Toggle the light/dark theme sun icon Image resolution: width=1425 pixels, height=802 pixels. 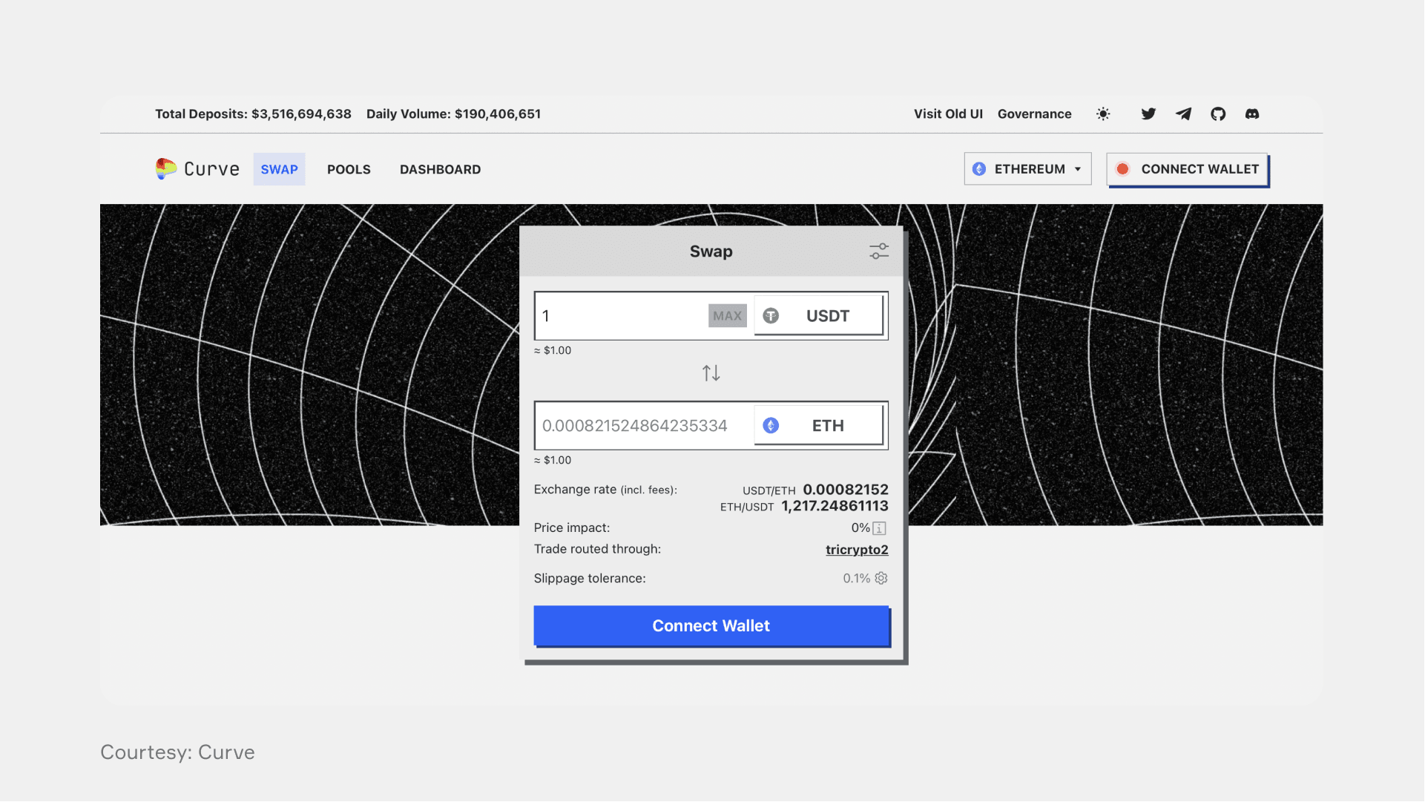point(1103,114)
